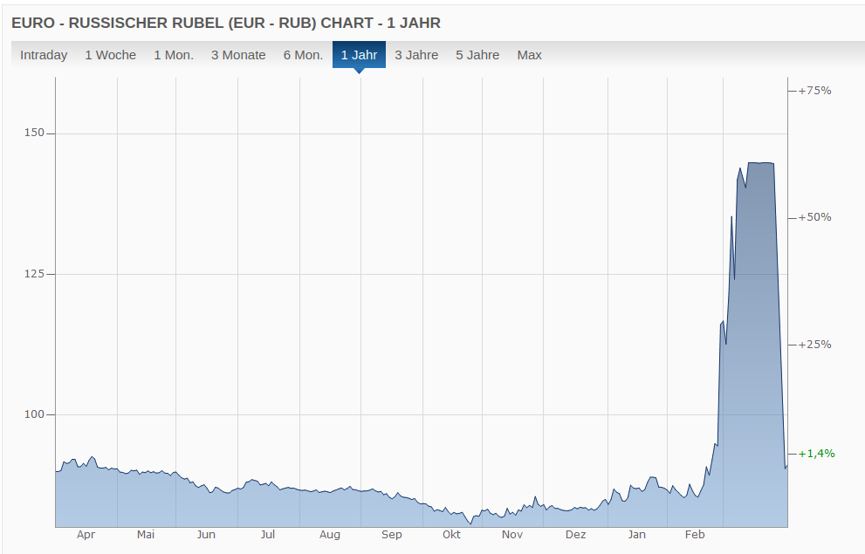Click the 125 value on the price axis
865x554 pixels.
(x=33, y=274)
